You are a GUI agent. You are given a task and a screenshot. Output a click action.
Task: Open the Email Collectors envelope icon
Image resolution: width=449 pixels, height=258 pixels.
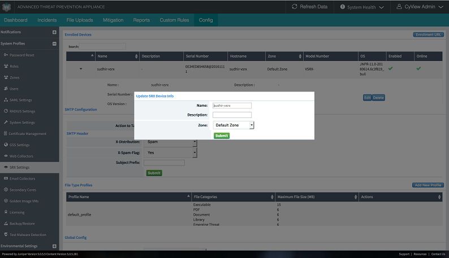point(6,178)
